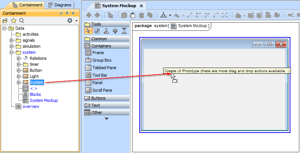Pin the Containment panel
This screenshot has height=153, width=300.
[67, 13]
